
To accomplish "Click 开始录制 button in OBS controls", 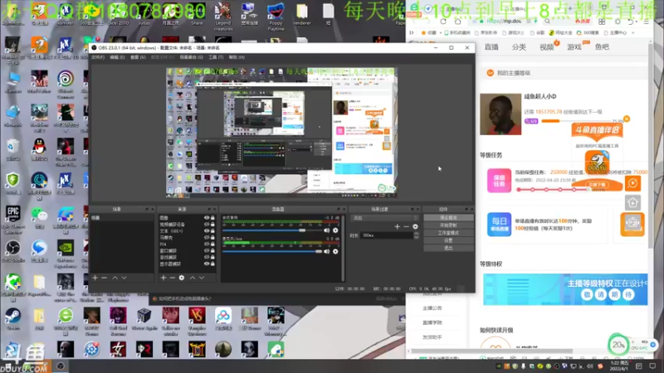I will pos(448,225).
